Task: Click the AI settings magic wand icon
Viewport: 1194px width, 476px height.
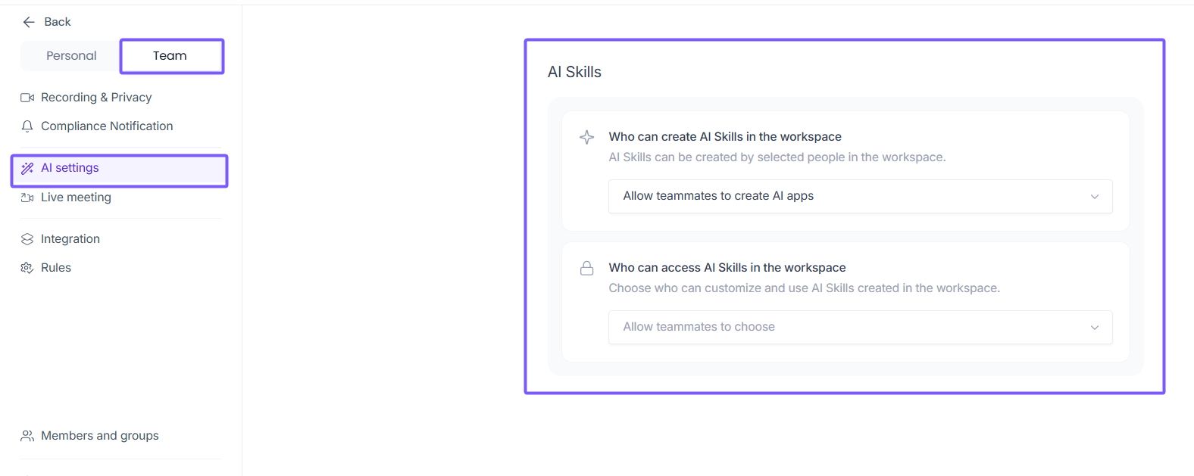Action: (27, 168)
